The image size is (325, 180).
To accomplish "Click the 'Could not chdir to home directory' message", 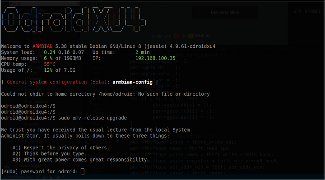I will 105,94.
